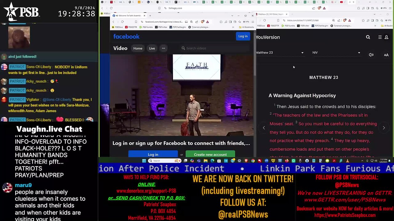This screenshot has width=394, height=221.
Task: Toggle the VPN button in faithagky.com window
Action: [x=384, y=8]
